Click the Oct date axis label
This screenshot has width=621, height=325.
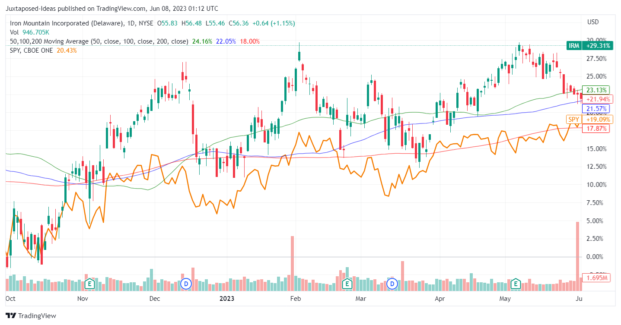[x=10, y=298]
